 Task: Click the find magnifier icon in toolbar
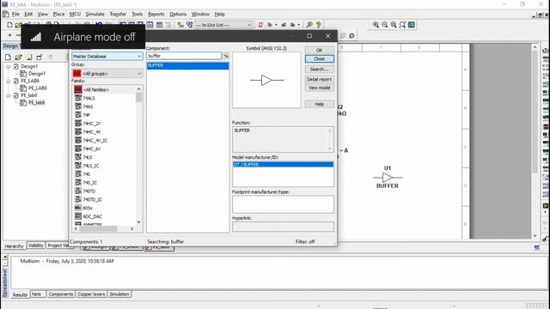309,25
